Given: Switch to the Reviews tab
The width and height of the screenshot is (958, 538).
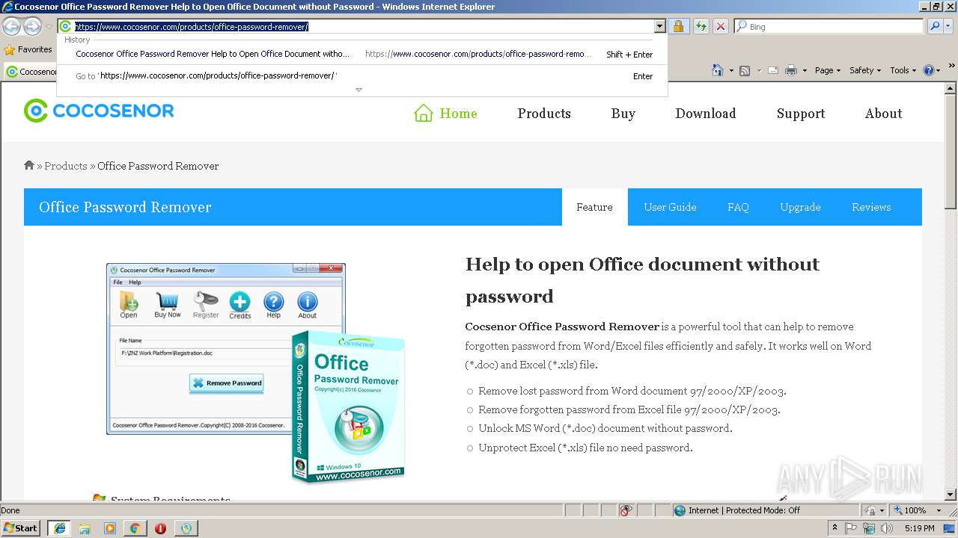Looking at the screenshot, I should tap(871, 207).
